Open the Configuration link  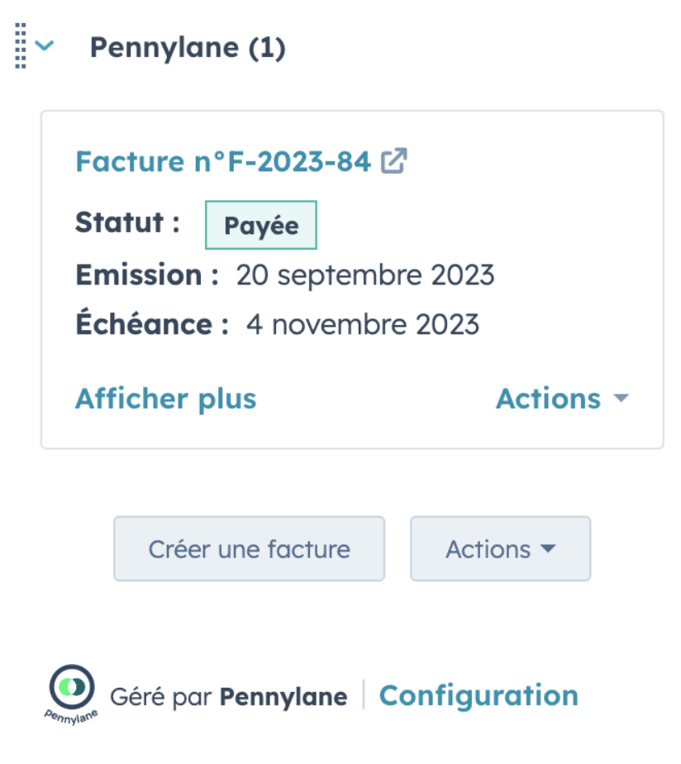coord(479,695)
